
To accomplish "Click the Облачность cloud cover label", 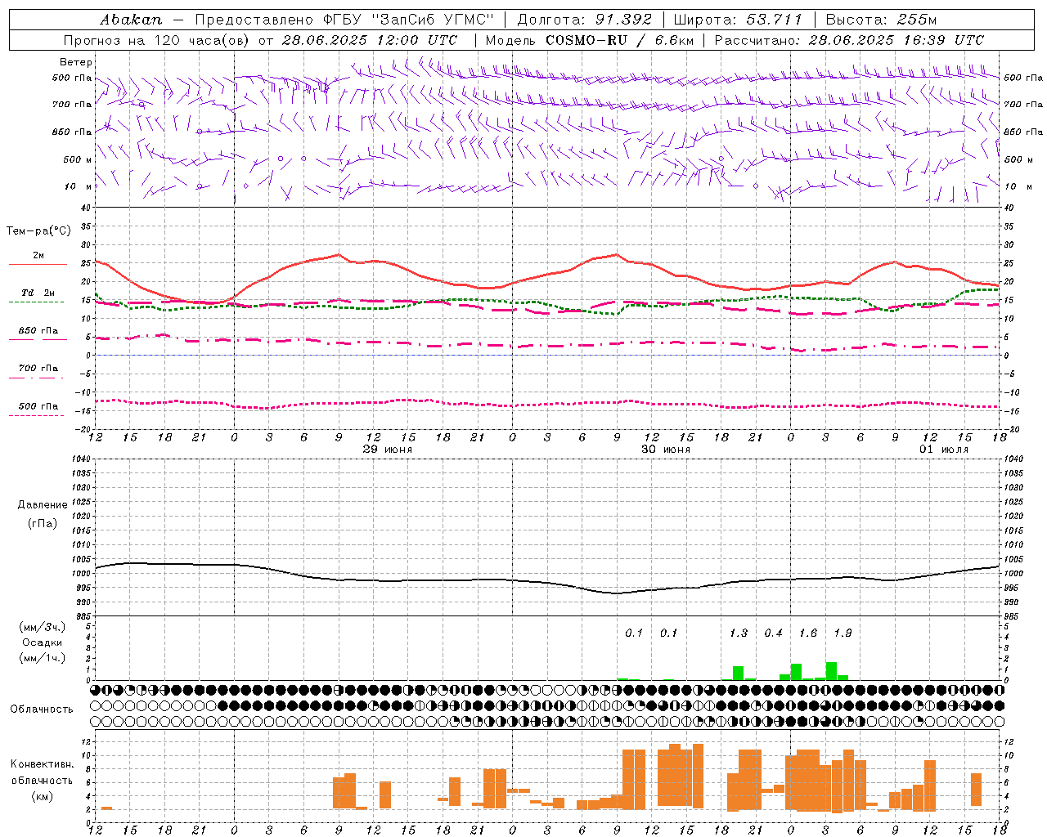I will (x=42, y=709).
